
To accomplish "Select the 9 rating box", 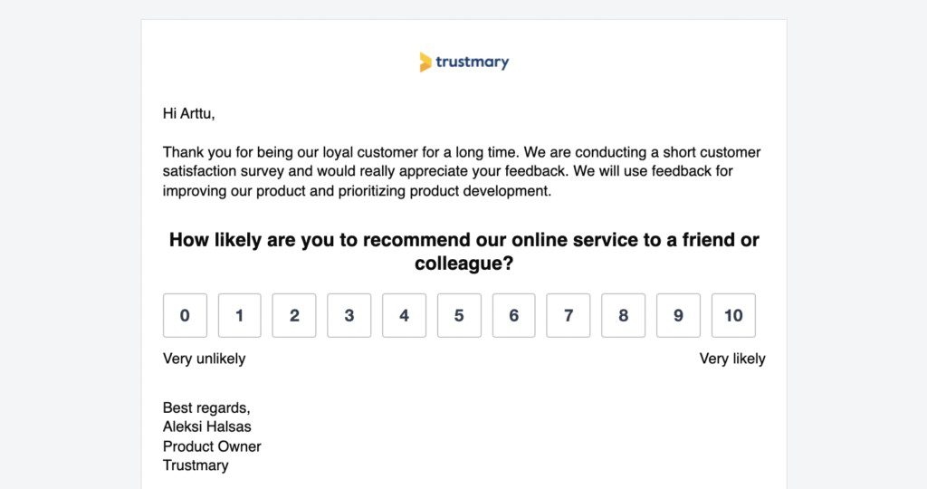I will [x=678, y=315].
